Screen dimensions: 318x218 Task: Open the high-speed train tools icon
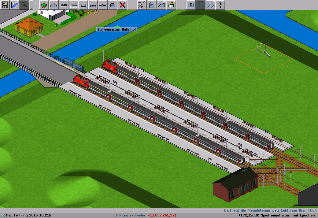point(73,5)
